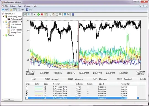Add a counter with the green plus icon
This screenshot has height=106, width=149.
pos(38,14)
